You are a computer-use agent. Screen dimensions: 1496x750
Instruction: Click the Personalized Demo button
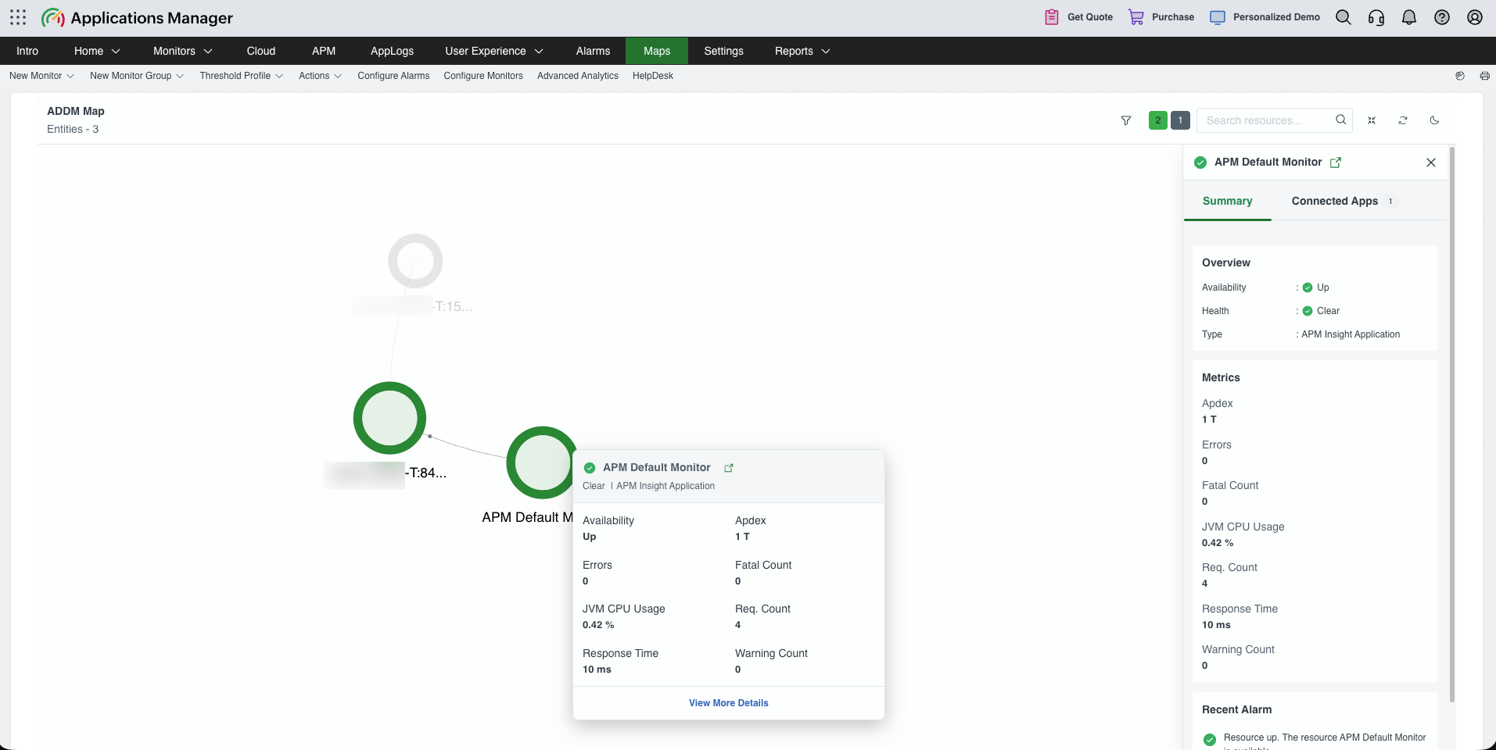click(1265, 17)
